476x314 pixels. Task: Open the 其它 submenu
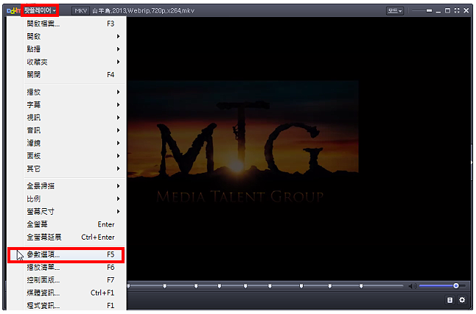(66, 168)
